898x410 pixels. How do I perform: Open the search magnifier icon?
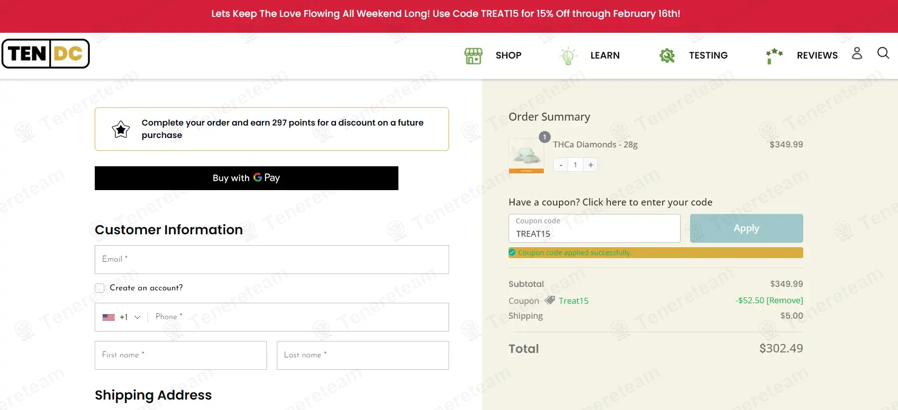click(883, 53)
